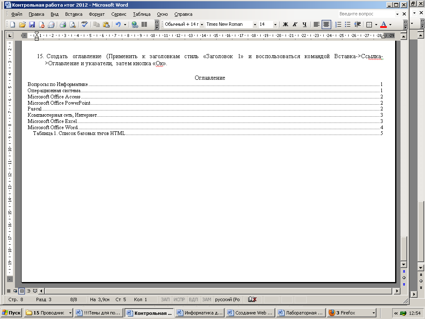Switch to Информатика д... taskbar window
The width and height of the screenshot is (425, 319).
coord(200,313)
